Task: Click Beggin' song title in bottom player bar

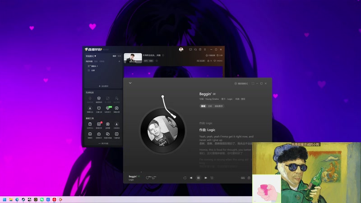Action: (x=133, y=176)
